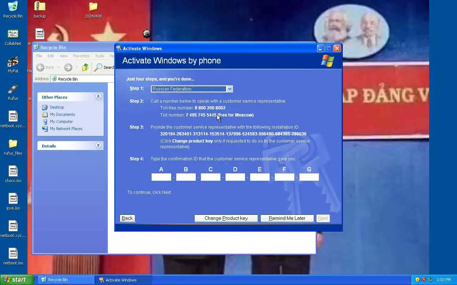Viewport: 457px width, 285px height.
Task: Expand the Details panel
Action: pos(98,145)
